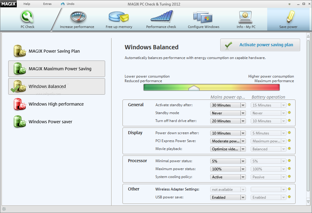
Task: Open the Extras menu
Action: click(x=47, y=4)
